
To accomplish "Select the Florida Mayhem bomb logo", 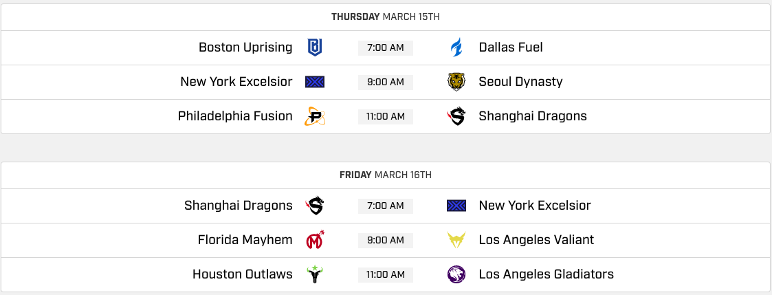I will [315, 239].
